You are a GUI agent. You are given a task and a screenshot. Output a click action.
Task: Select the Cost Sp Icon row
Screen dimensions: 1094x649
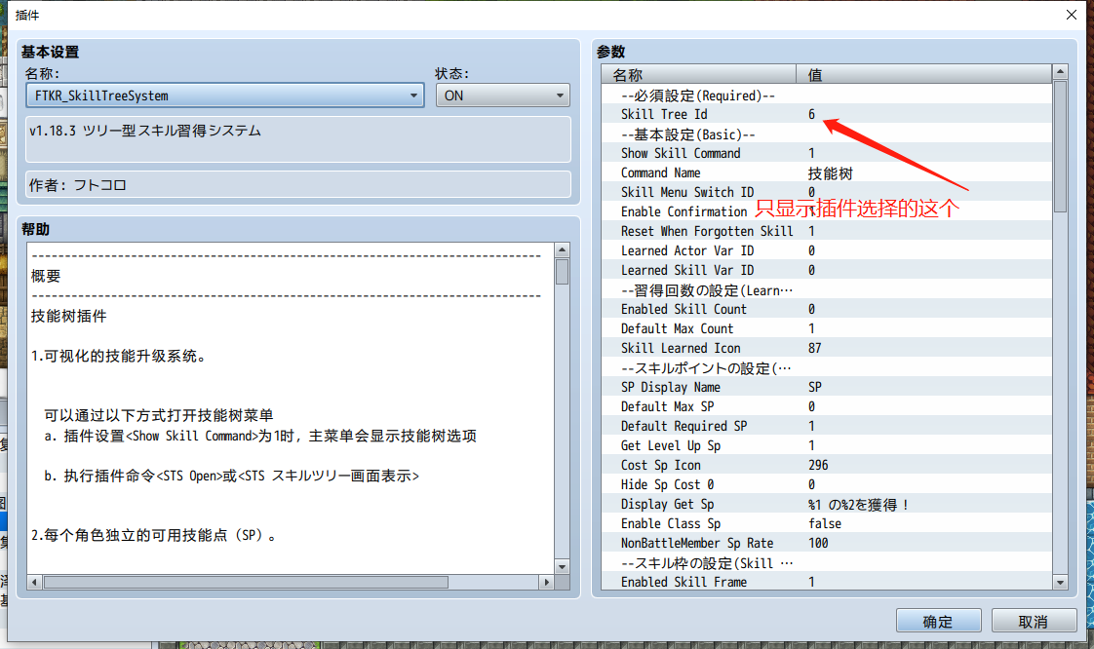[827, 466]
